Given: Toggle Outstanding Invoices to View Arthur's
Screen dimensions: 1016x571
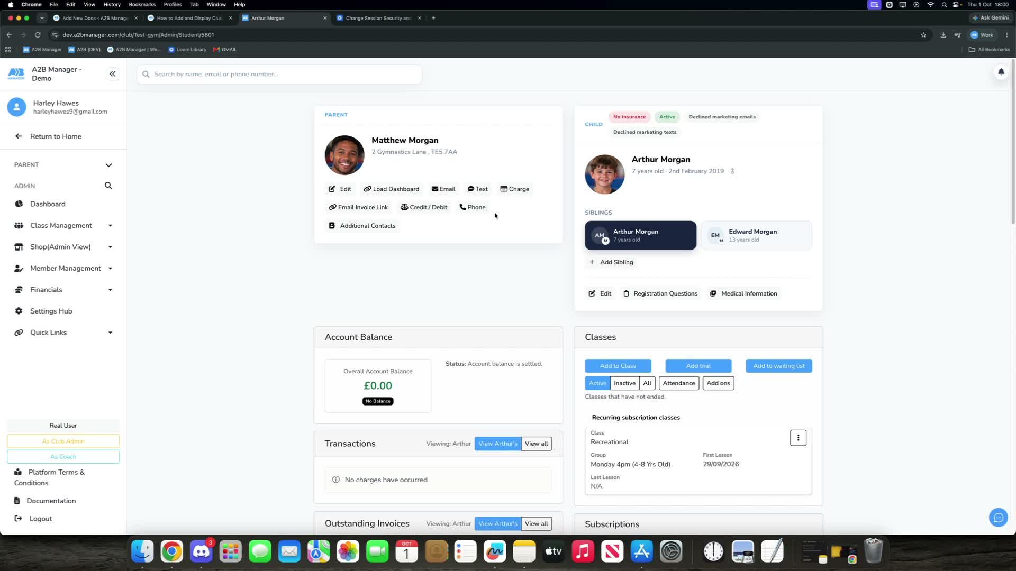Looking at the screenshot, I should [x=497, y=523].
